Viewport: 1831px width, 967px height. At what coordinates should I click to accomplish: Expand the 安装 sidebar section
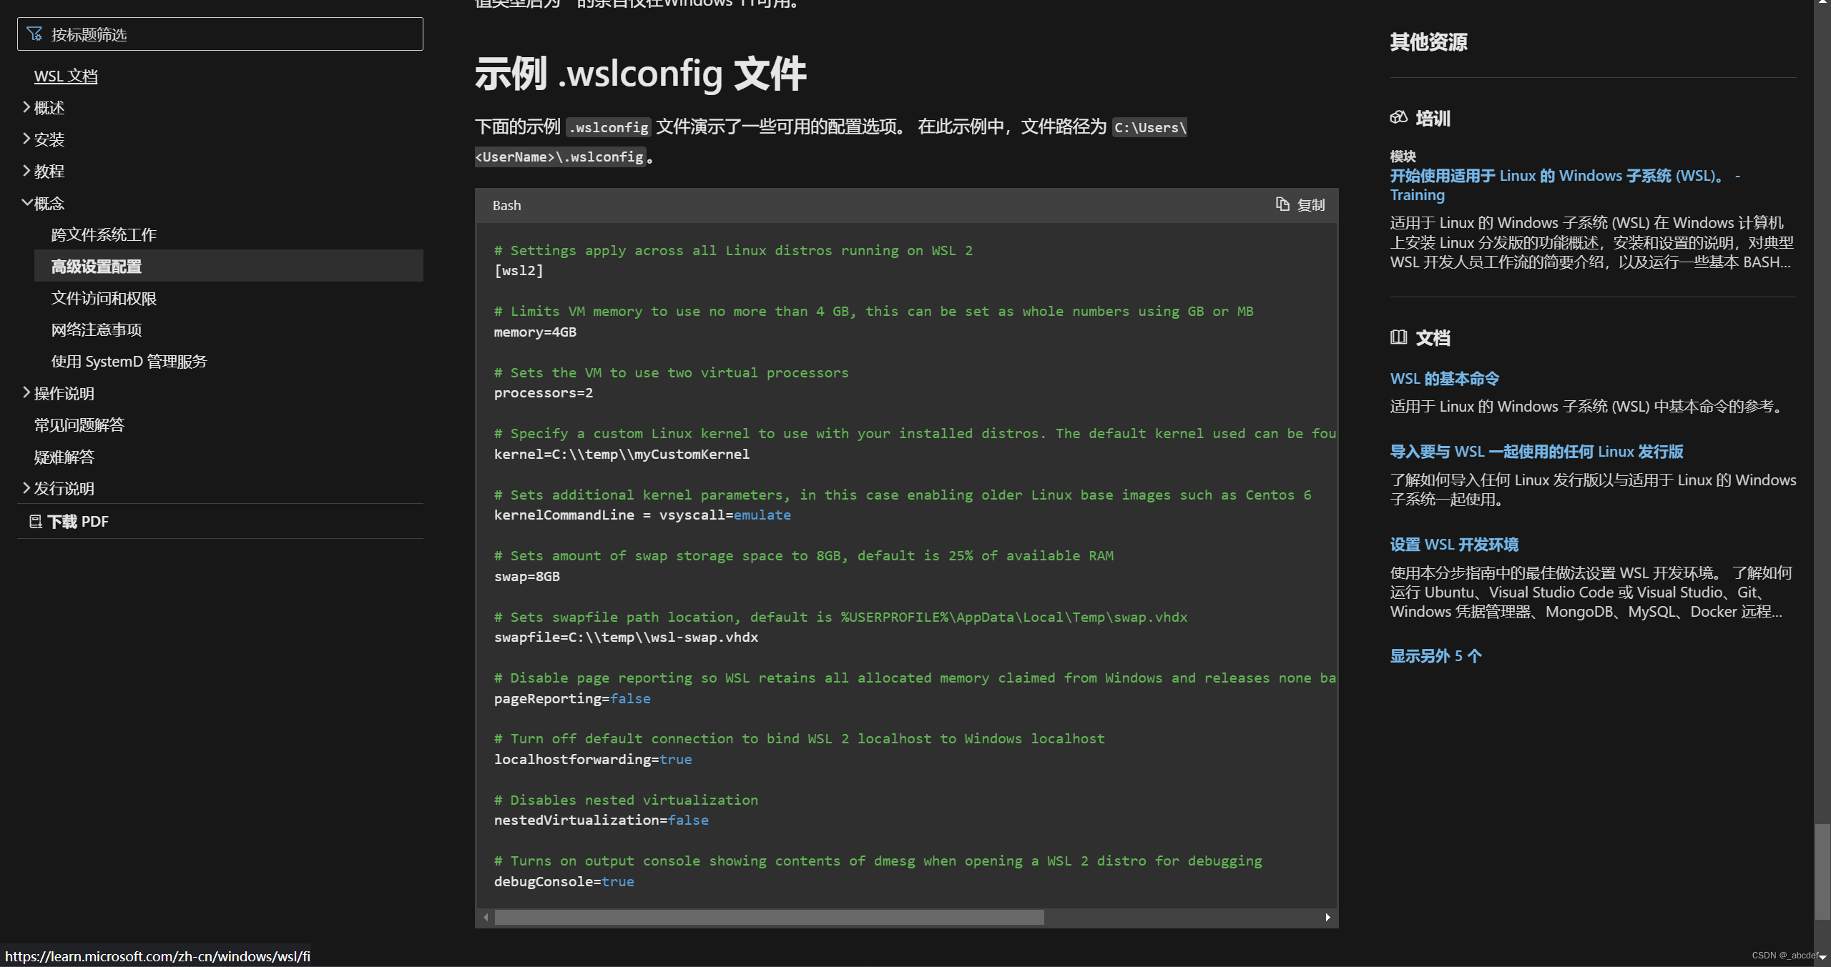48,139
